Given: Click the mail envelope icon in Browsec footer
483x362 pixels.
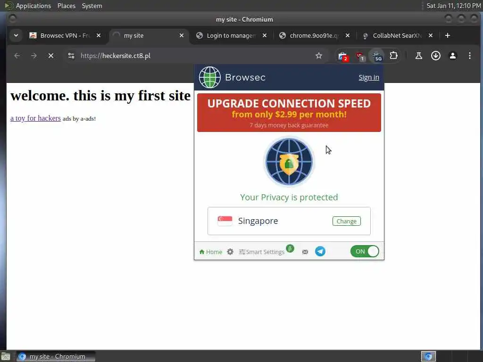Looking at the screenshot, I should (x=305, y=252).
